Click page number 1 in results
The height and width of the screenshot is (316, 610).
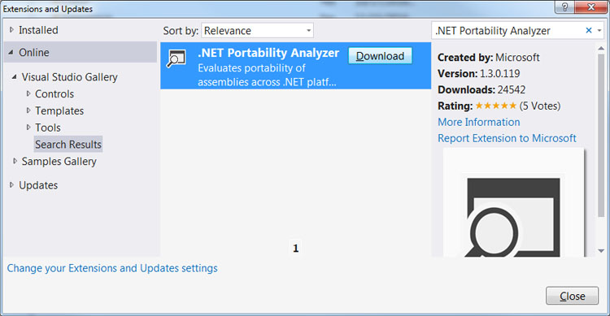click(x=296, y=248)
